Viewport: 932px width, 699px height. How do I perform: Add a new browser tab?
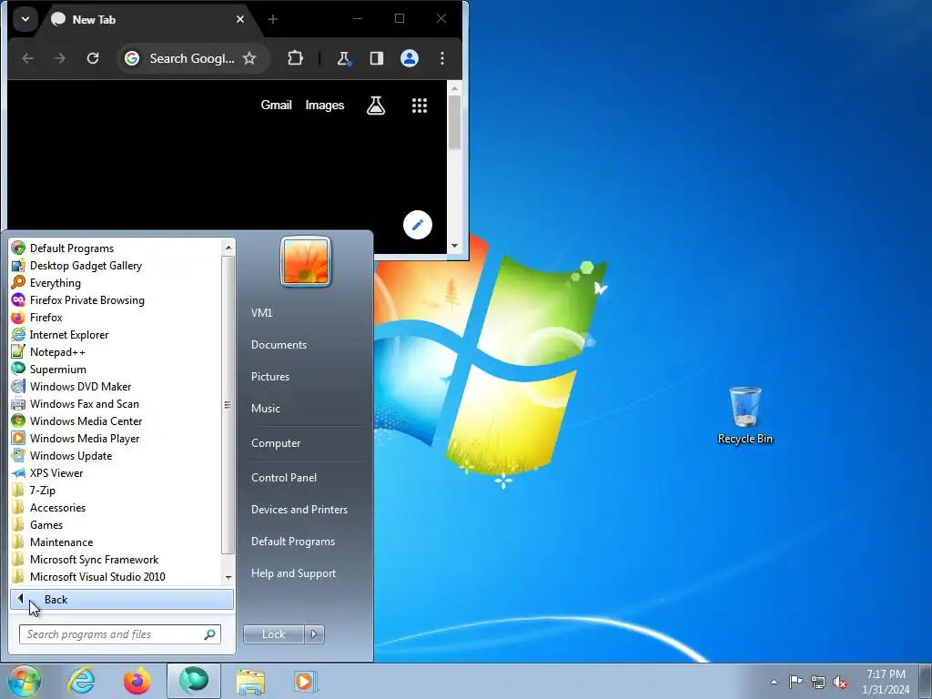pyautogui.click(x=273, y=19)
